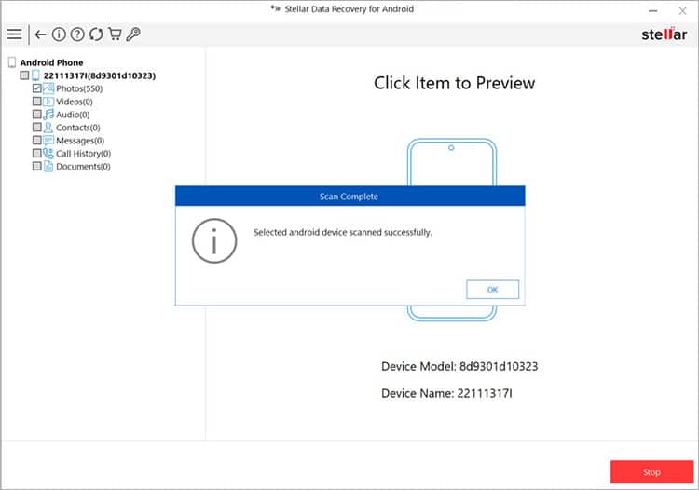Screen dimensions: 699x490
Task: Enable the Contacts(0) checkbox
Action: tap(37, 128)
